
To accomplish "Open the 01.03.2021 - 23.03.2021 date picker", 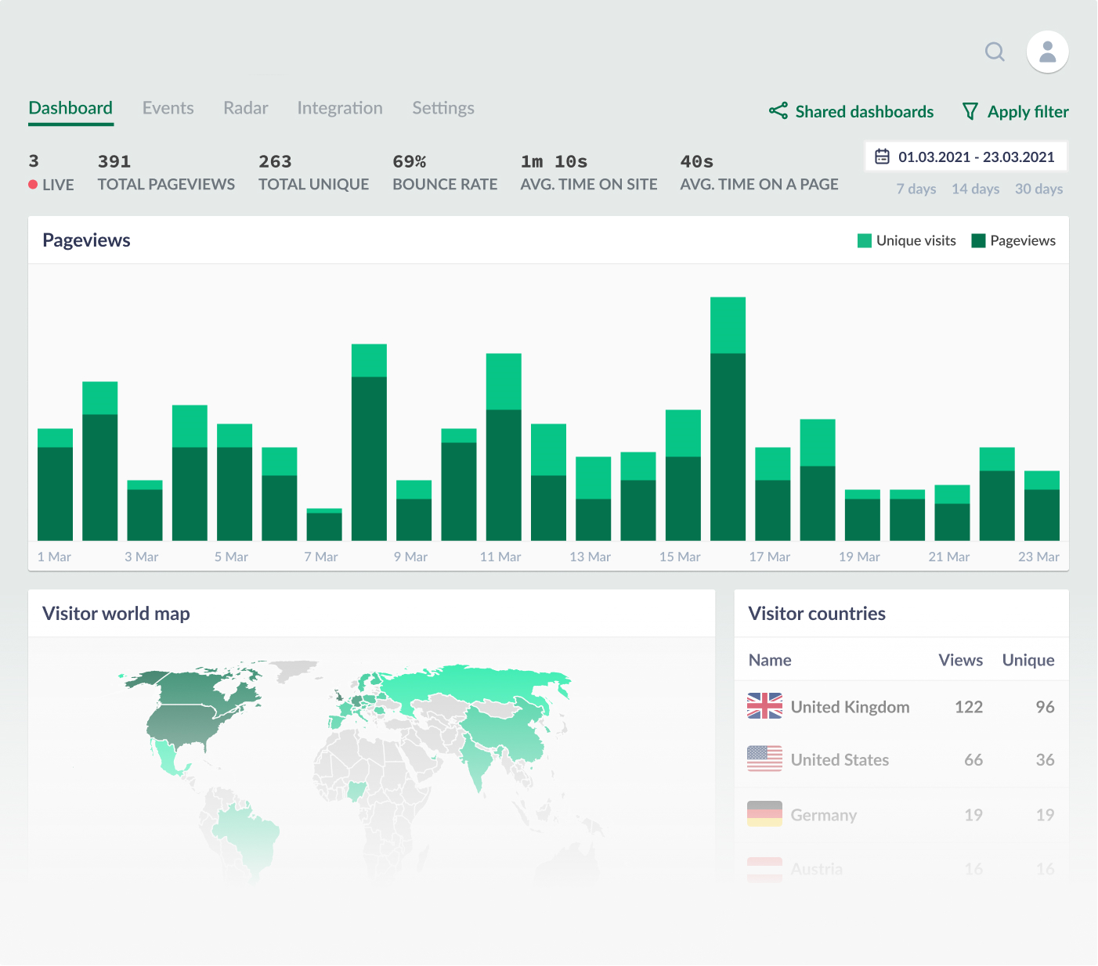I will pos(966,157).
